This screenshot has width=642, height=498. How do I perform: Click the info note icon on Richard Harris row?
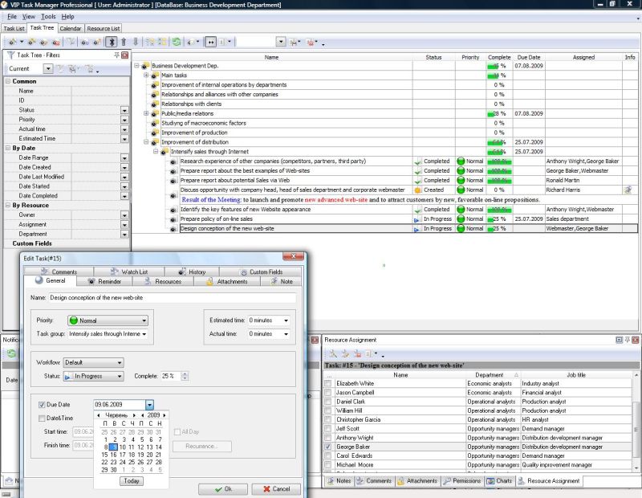pyautogui.click(x=629, y=190)
